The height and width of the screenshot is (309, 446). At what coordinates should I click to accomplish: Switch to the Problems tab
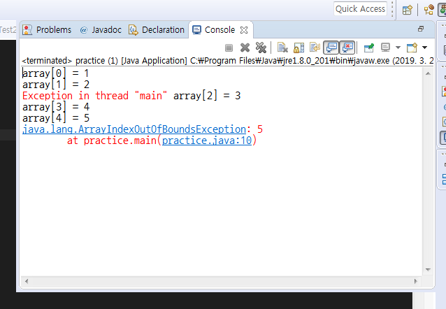(x=47, y=30)
